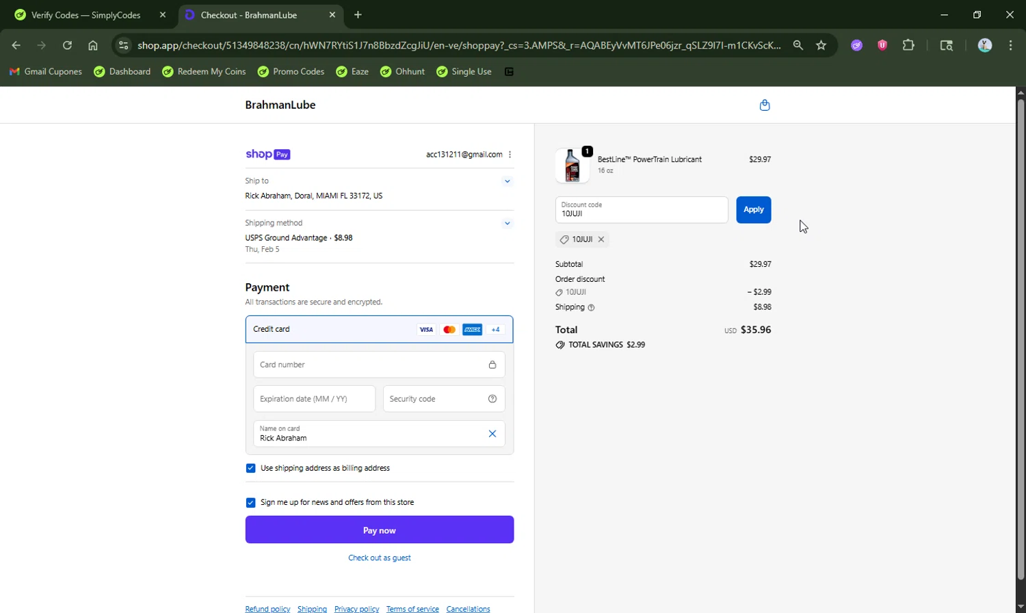Click the Apply discount button

(x=754, y=210)
